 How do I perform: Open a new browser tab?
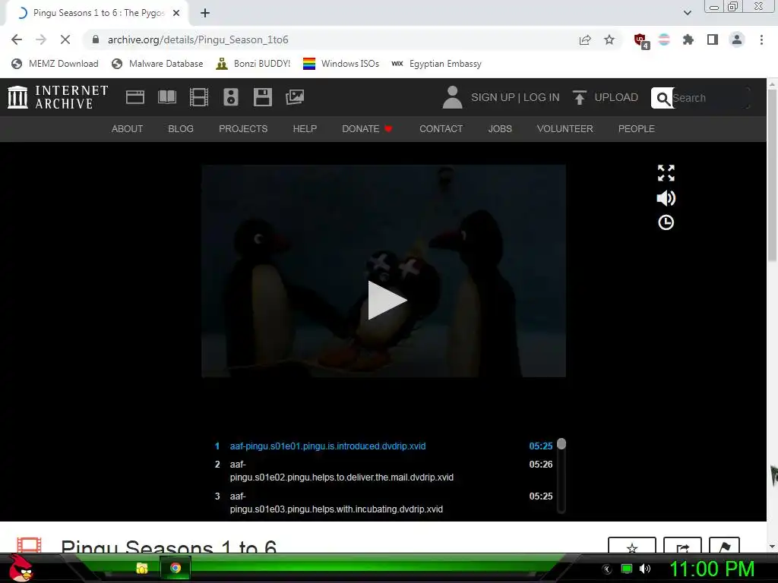(x=205, y=13)
